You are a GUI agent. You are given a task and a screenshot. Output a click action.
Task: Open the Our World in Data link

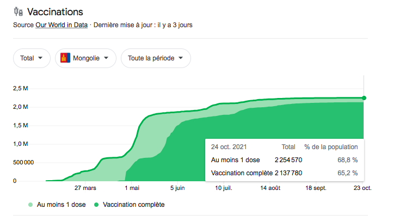pyautogui.click(x=60, y=24)
